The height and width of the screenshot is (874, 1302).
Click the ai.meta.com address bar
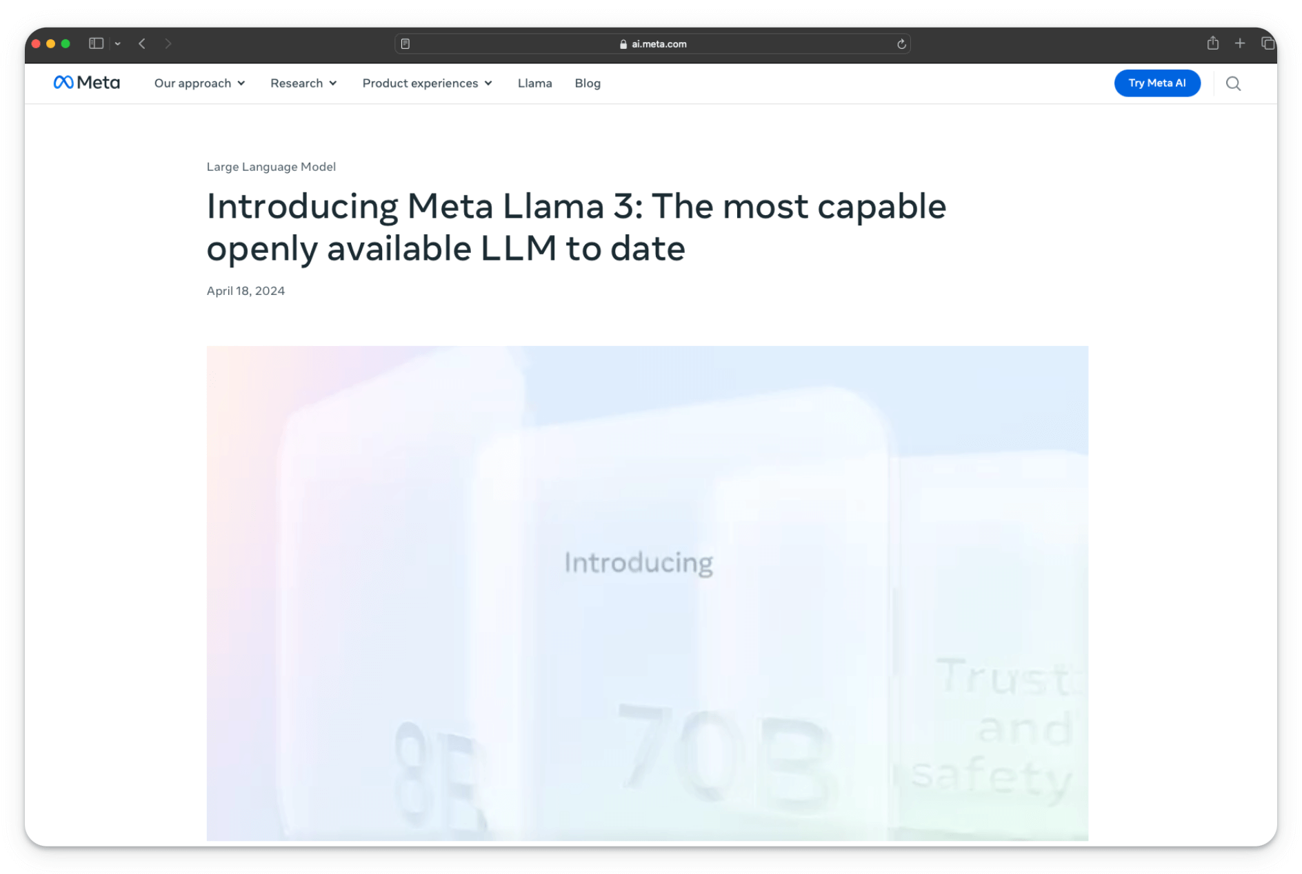coord(652,44)
